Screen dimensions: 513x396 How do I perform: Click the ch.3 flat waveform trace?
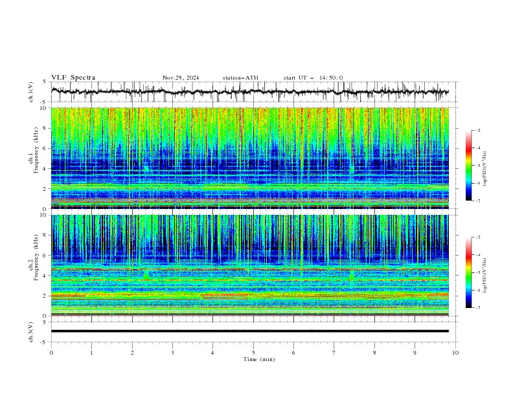249,331
